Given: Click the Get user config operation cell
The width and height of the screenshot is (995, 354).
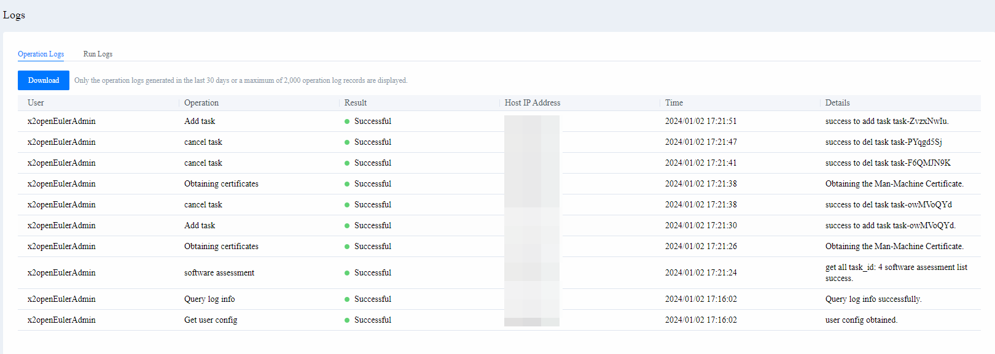Looking at the screenshot, I should (x=211, y=320).
